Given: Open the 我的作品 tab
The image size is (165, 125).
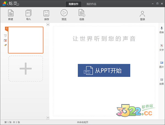Looking at the screenshot, I should coord(91,4).
